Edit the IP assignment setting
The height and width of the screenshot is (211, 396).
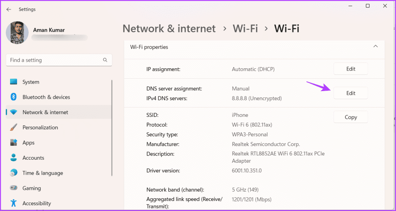click(x=350, y=69)
